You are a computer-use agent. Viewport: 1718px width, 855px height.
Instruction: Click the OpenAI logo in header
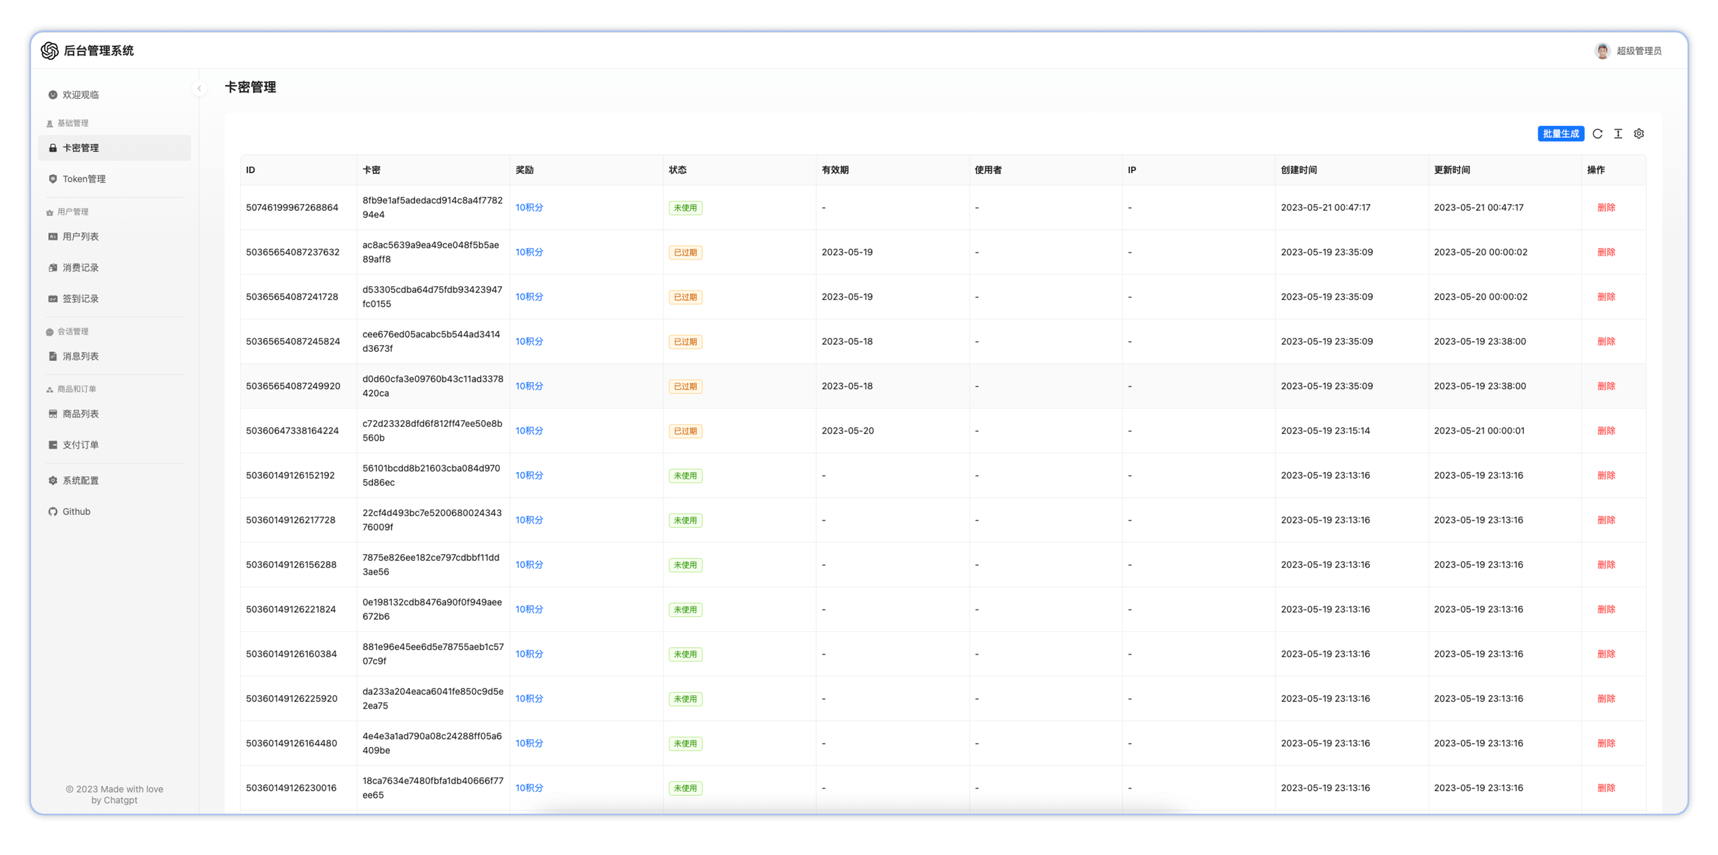[50, 51]
